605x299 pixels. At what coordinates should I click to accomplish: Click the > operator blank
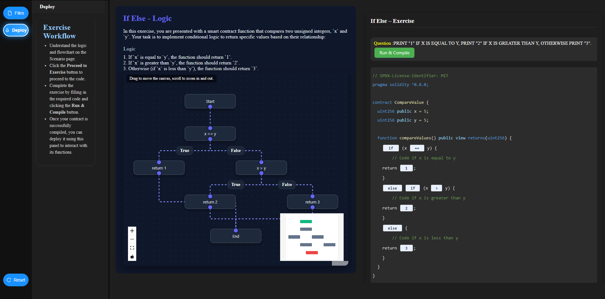point(436,188)
